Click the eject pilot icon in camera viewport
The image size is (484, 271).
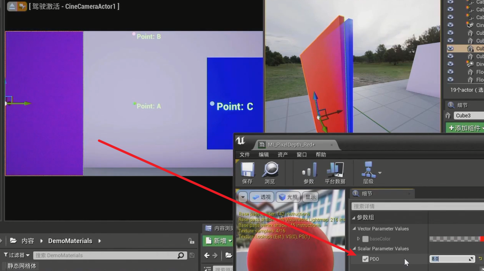pos(12,7)
